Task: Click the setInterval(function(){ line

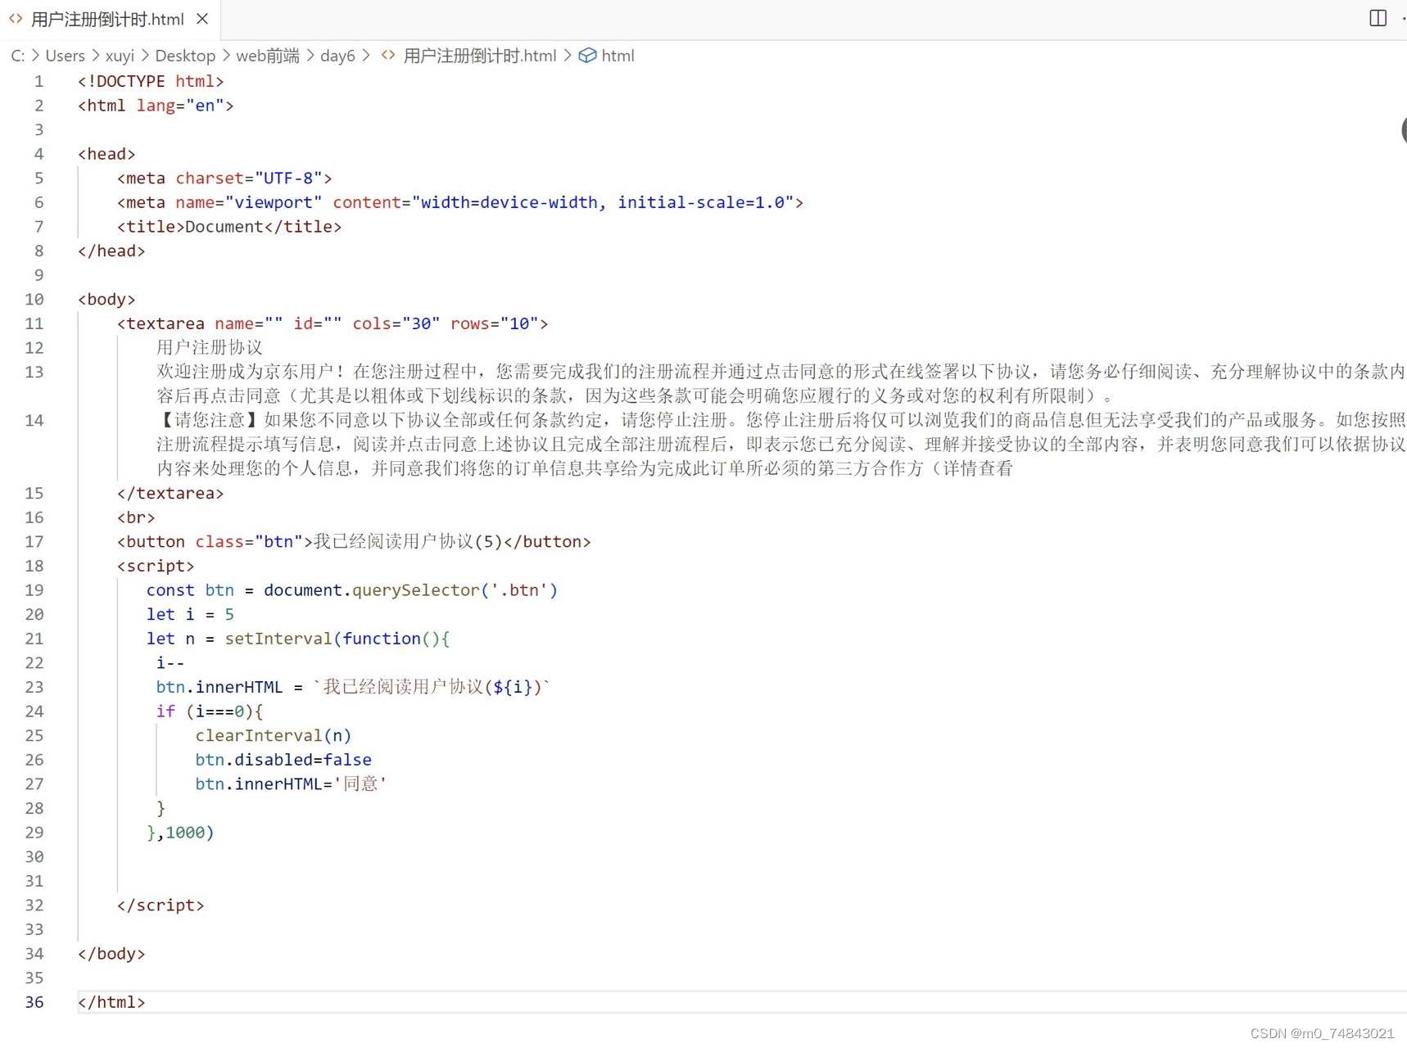Action: [x=298, y=639]
